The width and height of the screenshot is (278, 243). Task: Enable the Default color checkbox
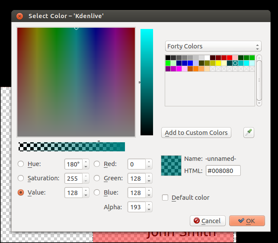(x=165, y=198)
